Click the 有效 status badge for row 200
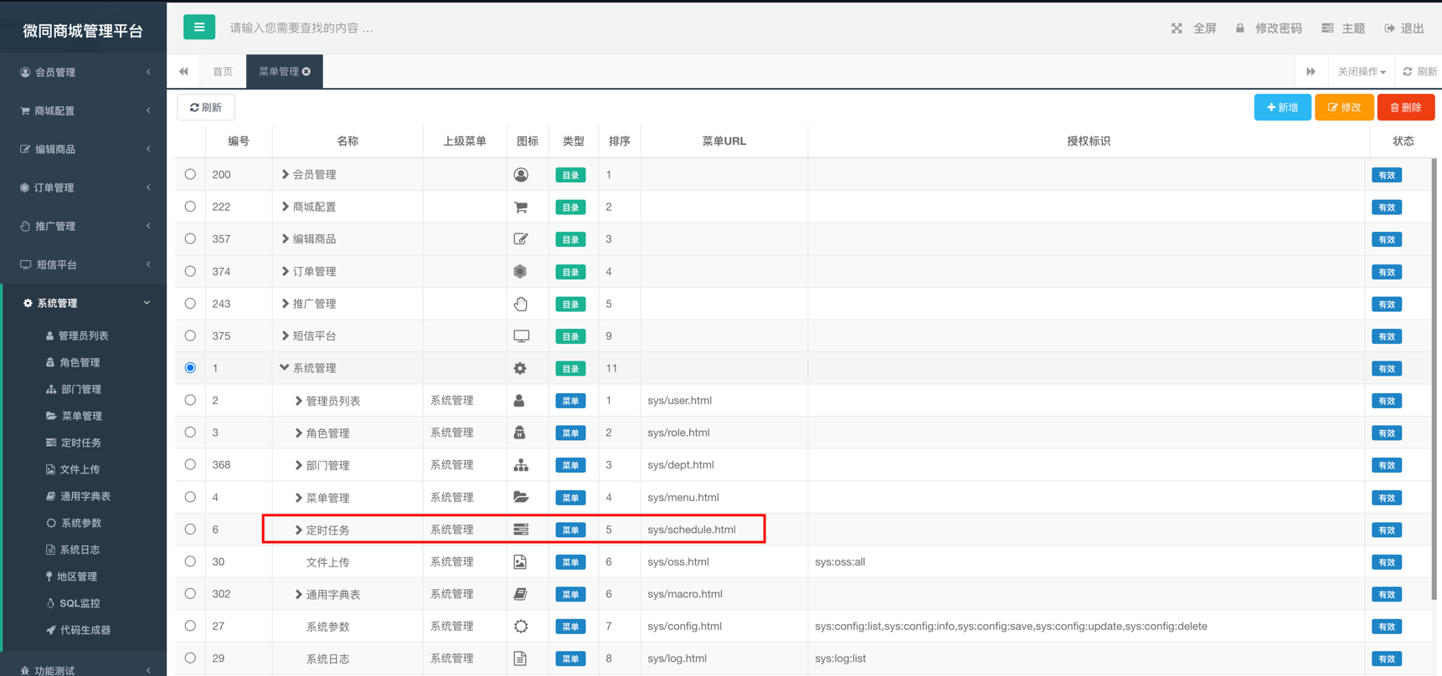The height and width of the screenshot is (676, 1442). (1387, 175)
